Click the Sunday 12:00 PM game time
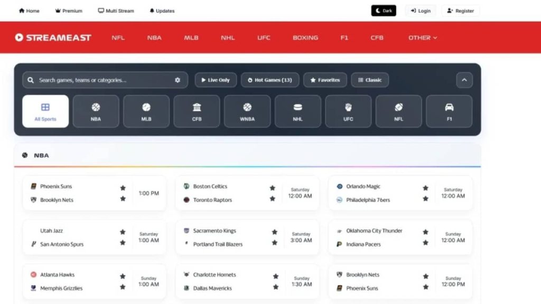This screenshot has width=541, height=304. pyautogui.click(x=453, y=281)
